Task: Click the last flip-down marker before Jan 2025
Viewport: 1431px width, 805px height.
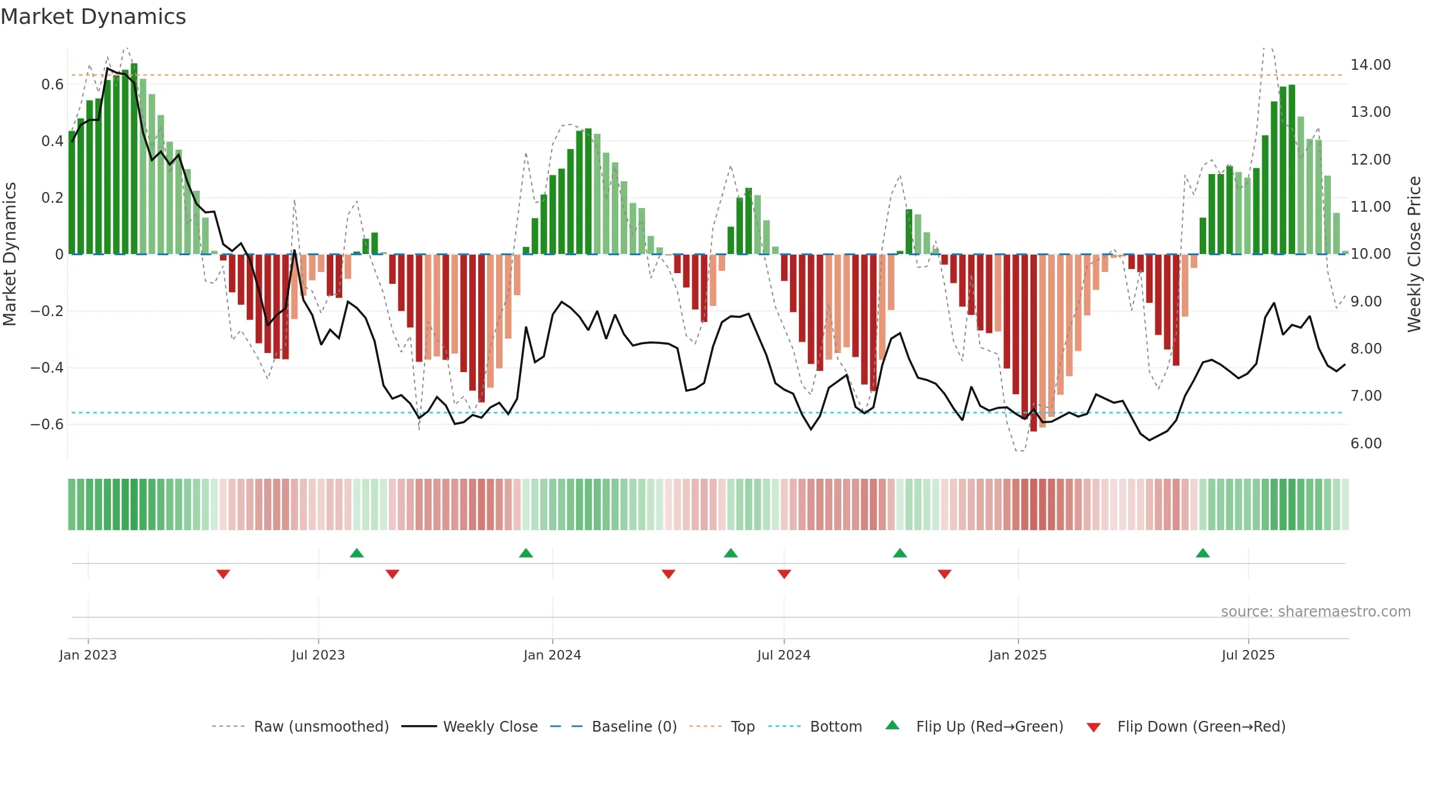Action: tap(944, 574)
